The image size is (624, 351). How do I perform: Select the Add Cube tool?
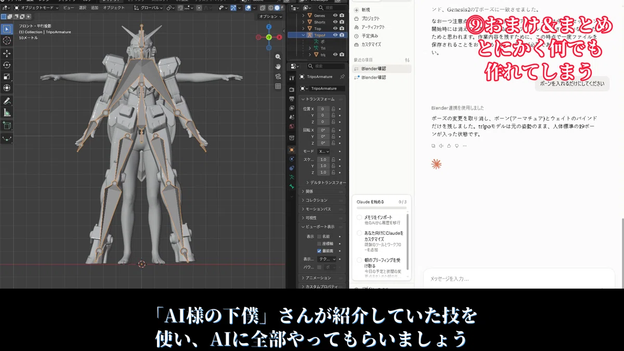pyautogui.click(x=7, y=125)
